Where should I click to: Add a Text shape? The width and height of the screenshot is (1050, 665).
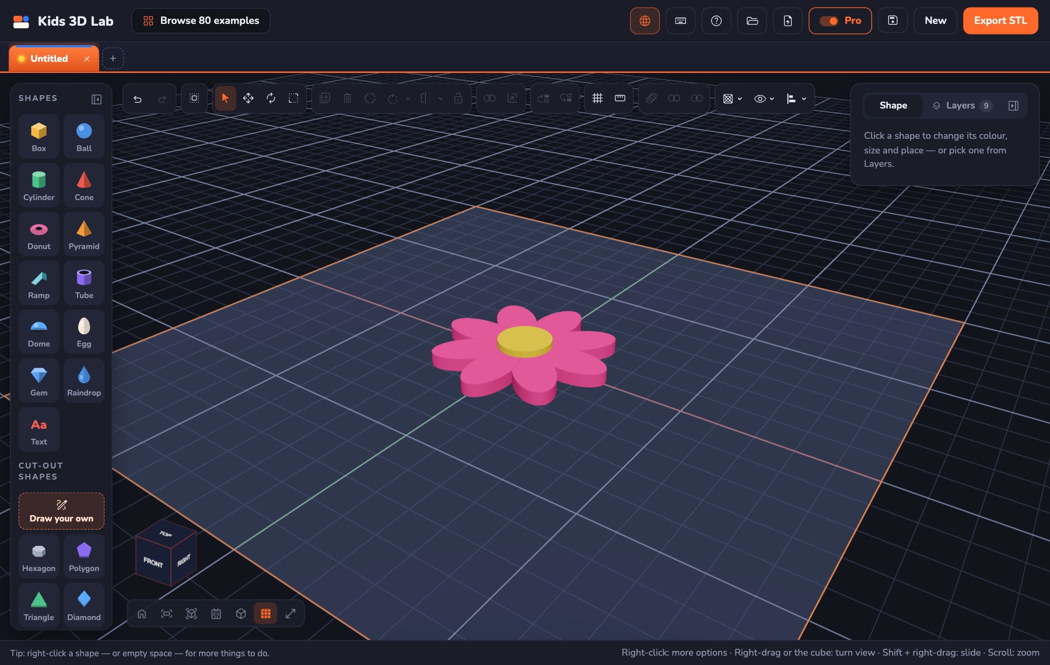(38, 430)
